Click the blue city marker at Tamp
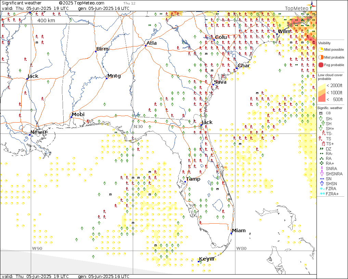Image resolution: width=348 pixels, height=279 pixels. click(185, 182)
